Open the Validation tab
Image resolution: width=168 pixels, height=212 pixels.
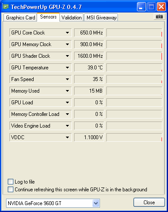[72, 18]
